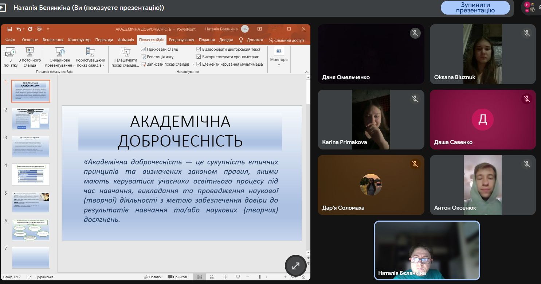Start slideshow from current slide icon
541x284 pixels.
[x=30, y=52]
